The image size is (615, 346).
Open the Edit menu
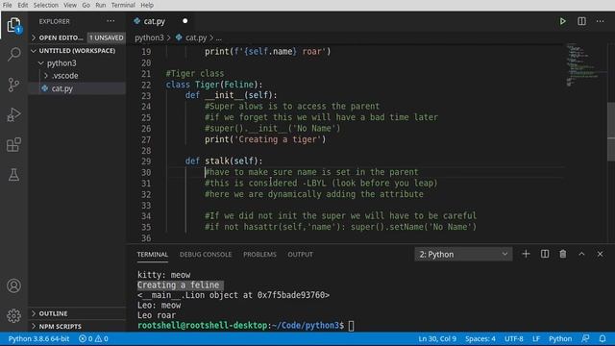23,5
